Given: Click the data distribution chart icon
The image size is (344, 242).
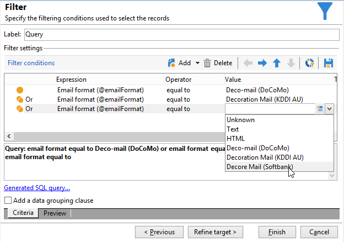Looking at the screenshot, I should 310,63.
